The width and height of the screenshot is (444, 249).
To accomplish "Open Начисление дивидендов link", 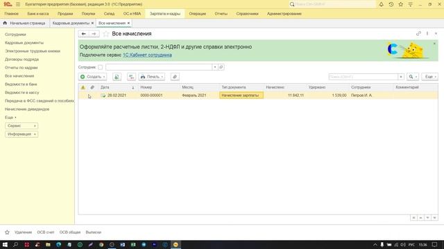I will 27,109.
